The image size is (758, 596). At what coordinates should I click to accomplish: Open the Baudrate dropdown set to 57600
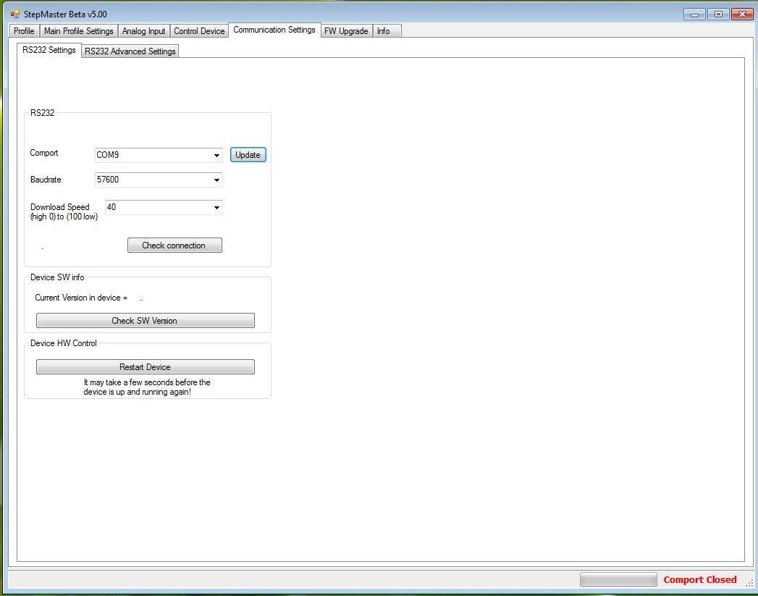pyautogui.click(x=159, y=180)
